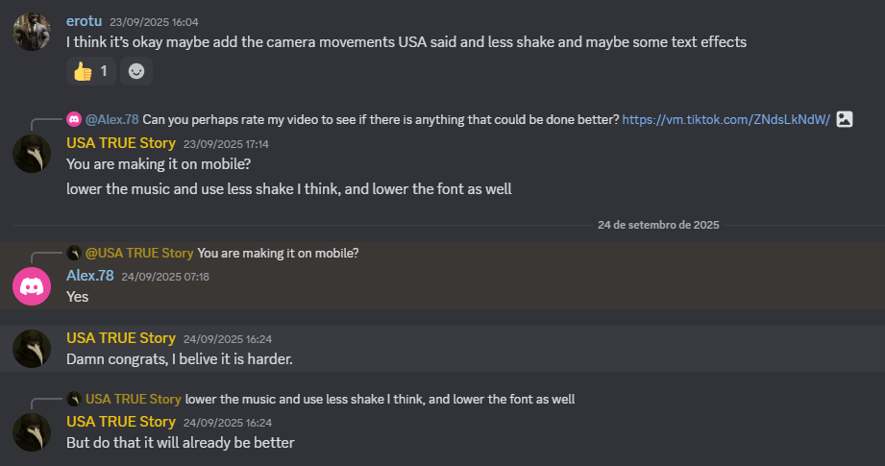Open erotu's username profile popup

[x=84, y=20]
